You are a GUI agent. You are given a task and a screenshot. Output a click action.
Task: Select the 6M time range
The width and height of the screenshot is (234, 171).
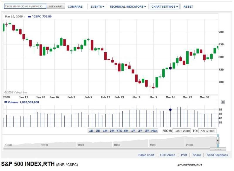[126, 131]
